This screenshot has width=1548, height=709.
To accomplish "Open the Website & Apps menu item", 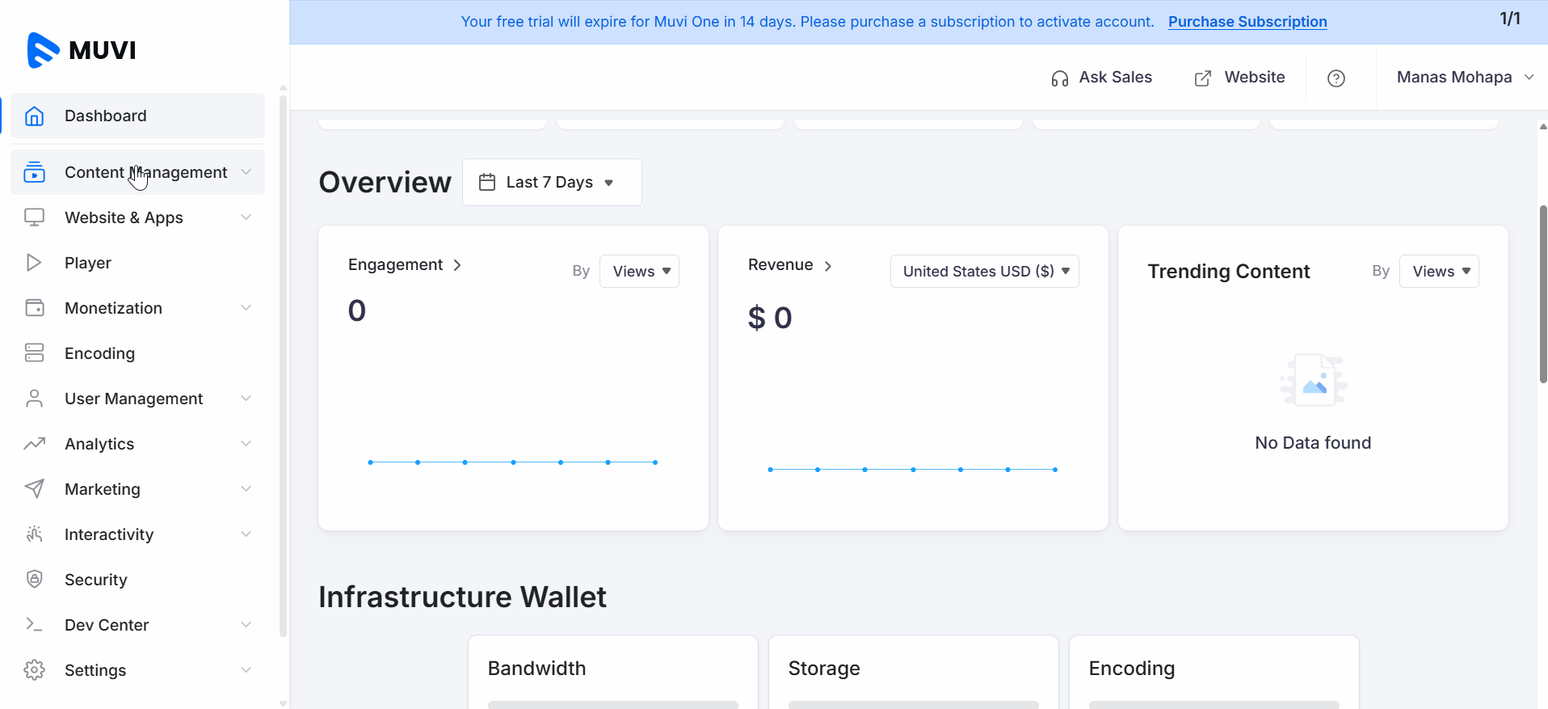I will (124, 217).
